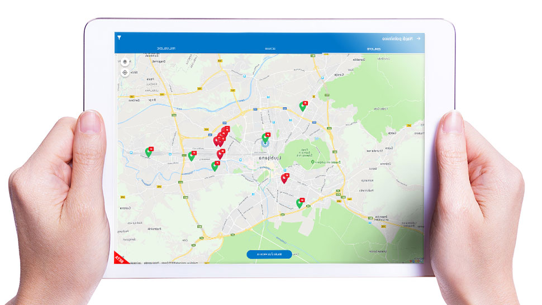Switch to the Zemljevid tab
542x305 pixels.
(373, 49)
